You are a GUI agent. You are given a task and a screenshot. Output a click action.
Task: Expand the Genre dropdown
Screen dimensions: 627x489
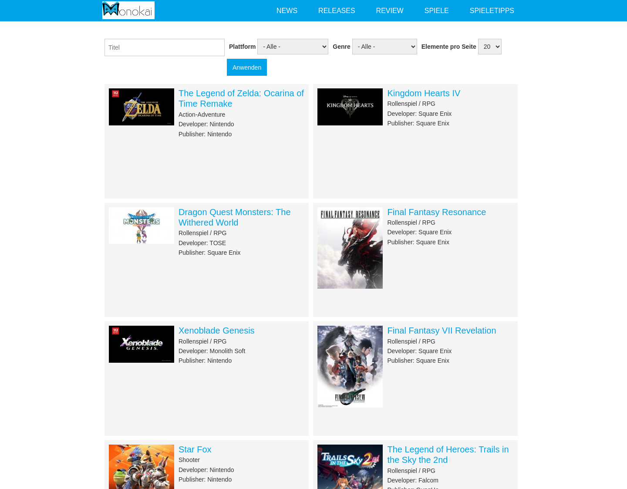384,47
